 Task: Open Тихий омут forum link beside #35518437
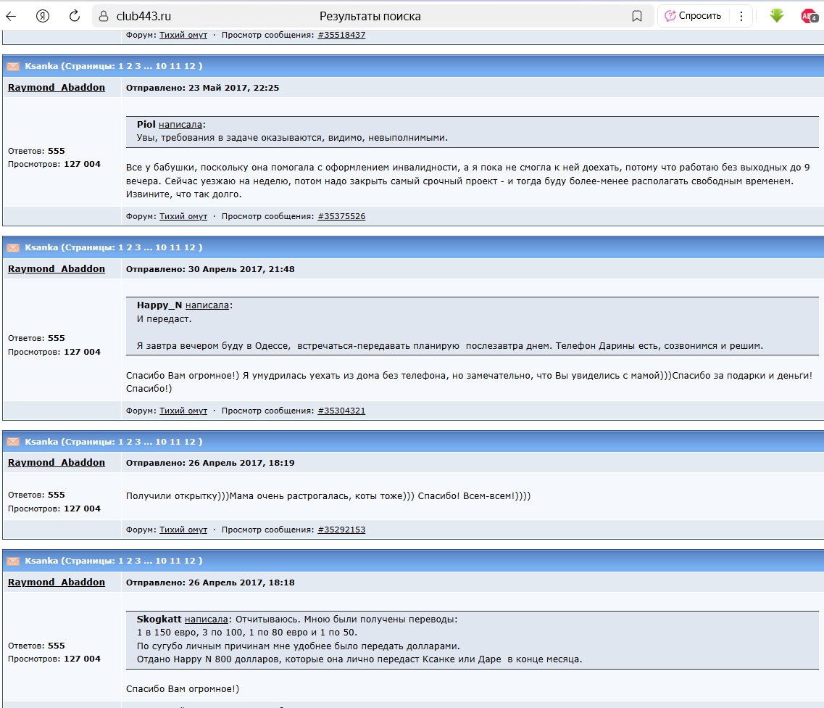pyautogui.click(x=183, y=35)
